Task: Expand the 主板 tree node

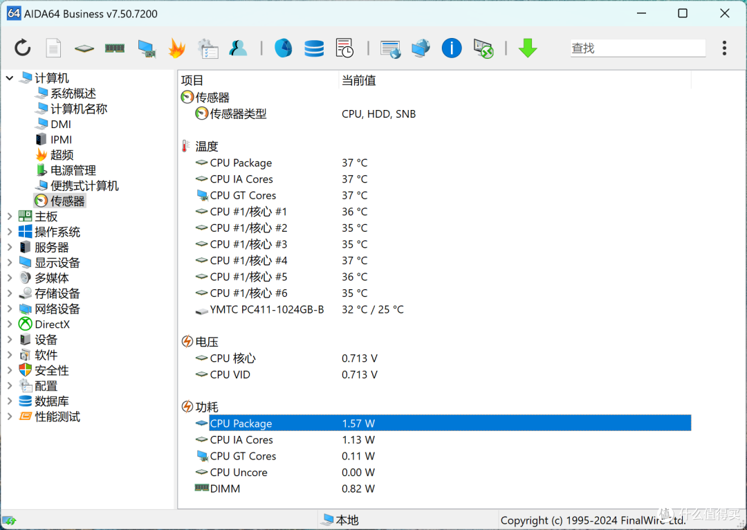Action: [10, 217]
